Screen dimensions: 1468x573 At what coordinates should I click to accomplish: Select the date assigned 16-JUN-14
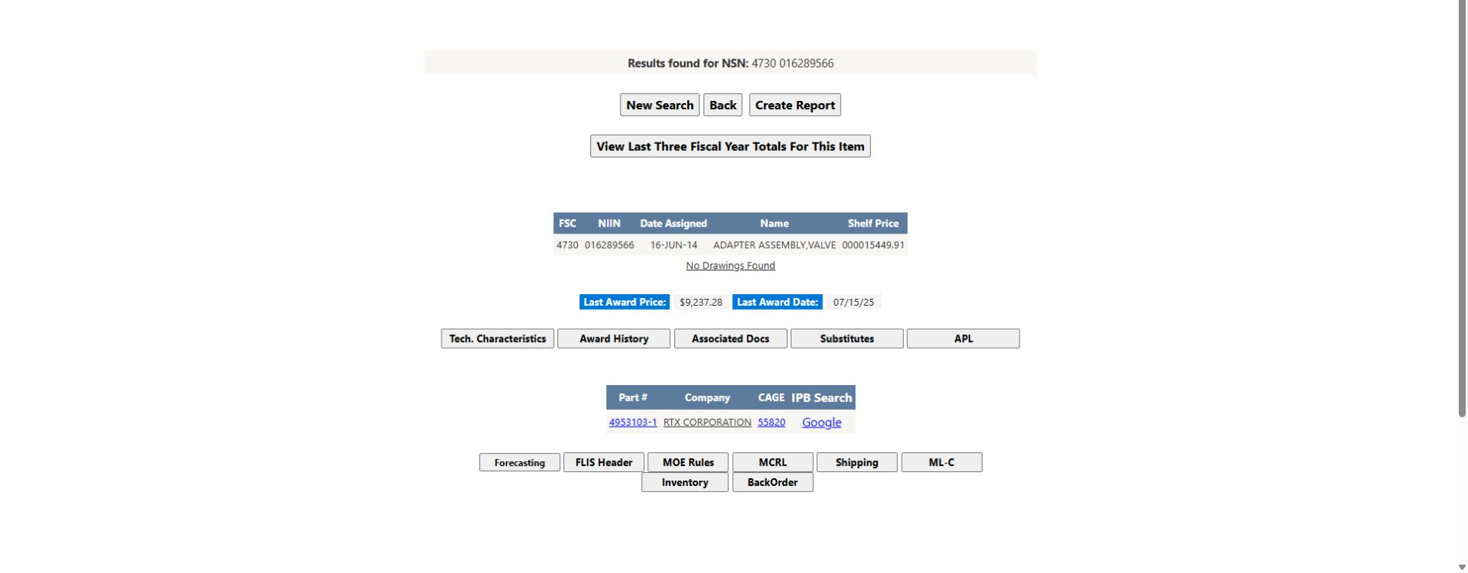[x=674, y=246]
